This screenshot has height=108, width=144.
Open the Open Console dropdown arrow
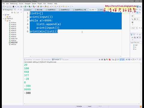pos(135,59)
